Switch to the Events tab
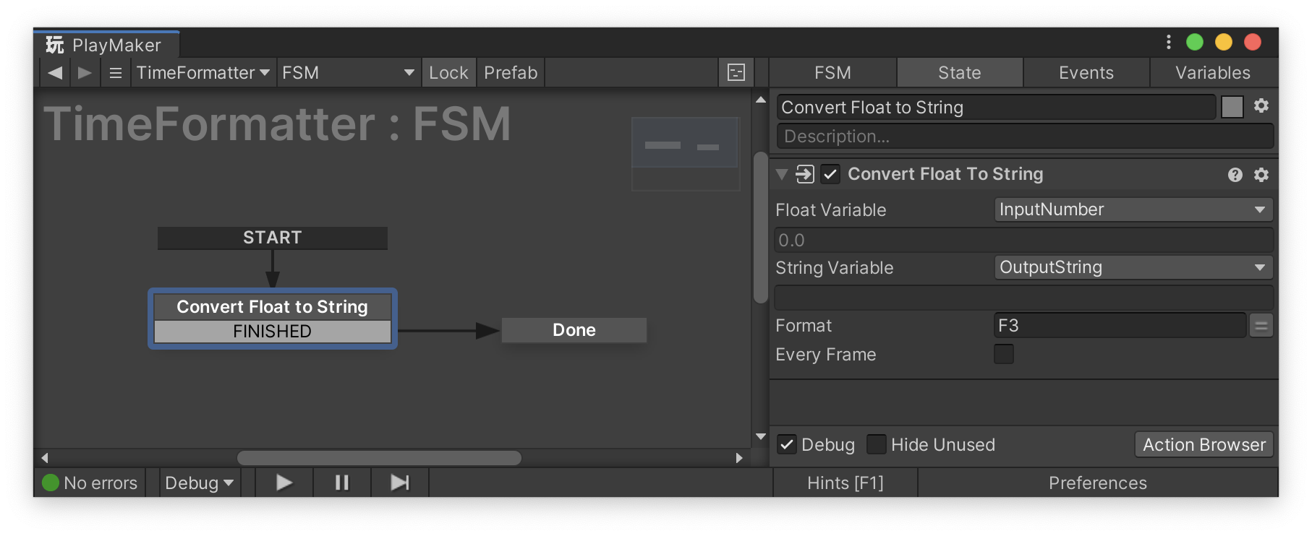The height and width of the screenshot is (536, 1312). pyautogui.click(x=1086, y=72)
